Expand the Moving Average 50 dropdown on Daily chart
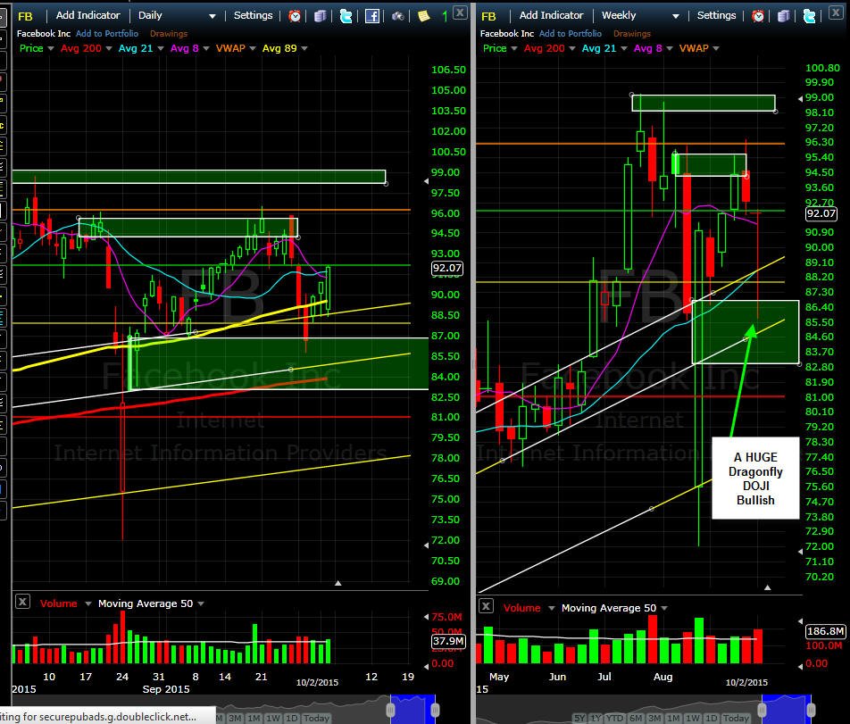The image size is (850, 724). pyautogui.click(x=201, y=603)
